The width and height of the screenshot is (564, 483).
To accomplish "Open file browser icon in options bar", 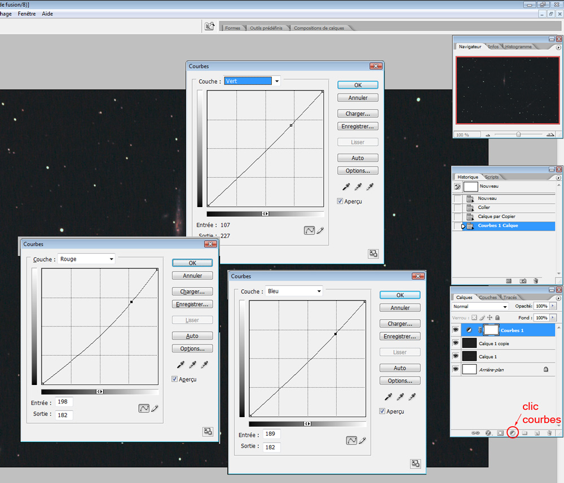I will coord(210,26).
